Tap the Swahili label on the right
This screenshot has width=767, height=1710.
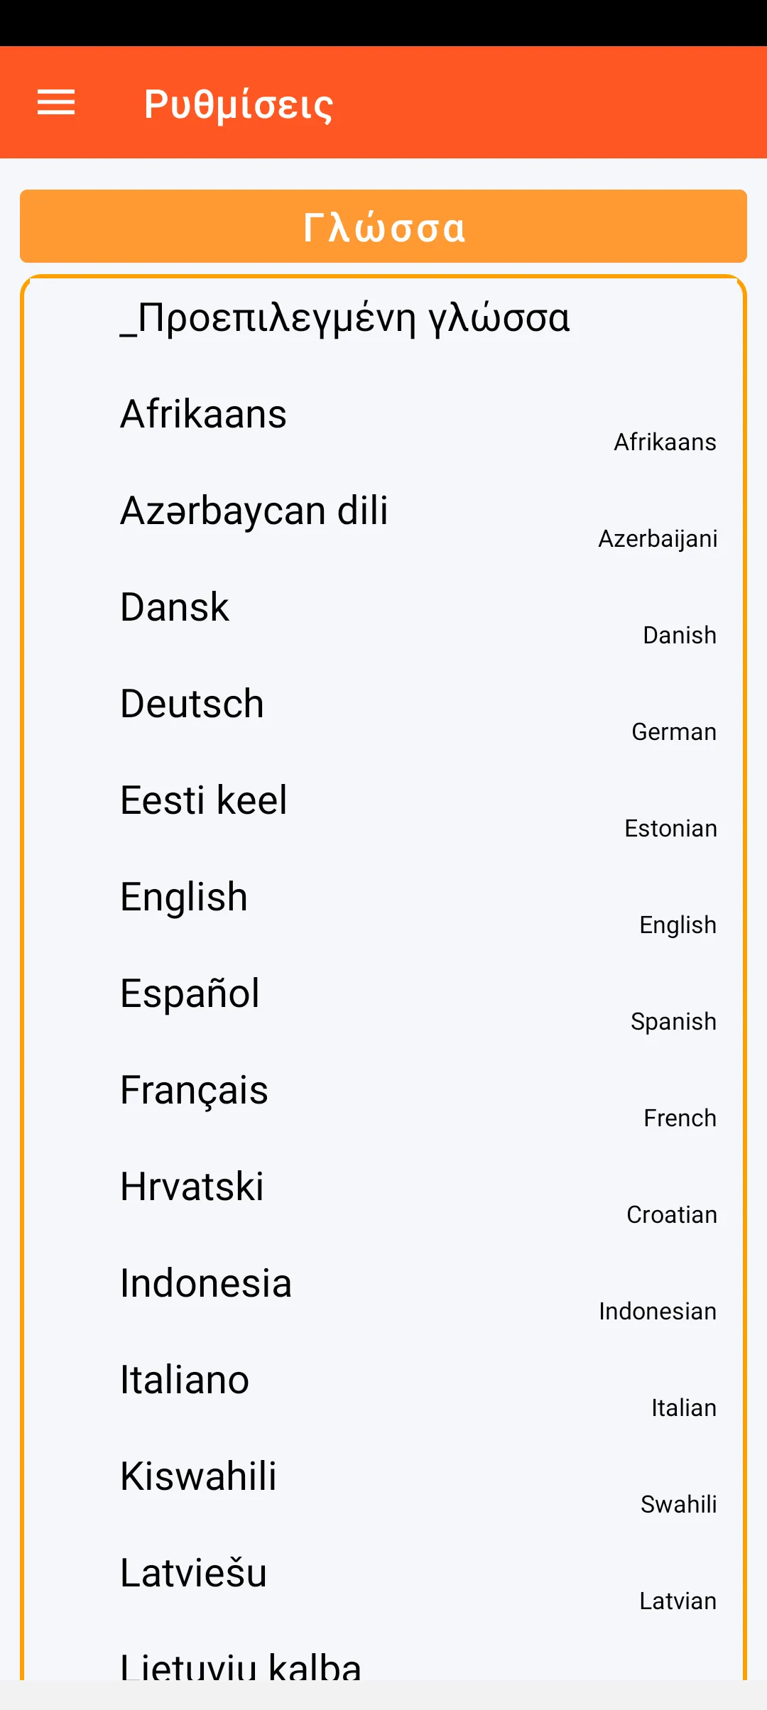pos(678,1504)
